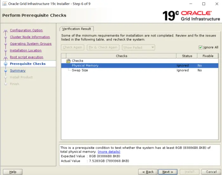Click Ignored status of Swap Size
Image resolution: width=222 pixels, height=175 pixels.
point(183,70)
